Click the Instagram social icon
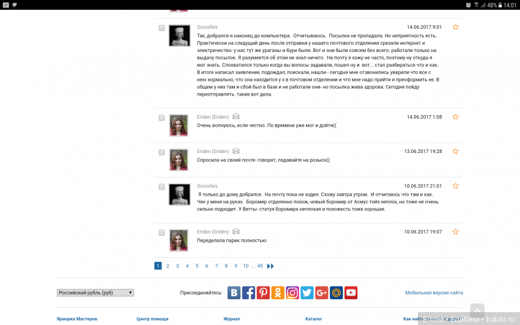 click(x=292, y=293)
